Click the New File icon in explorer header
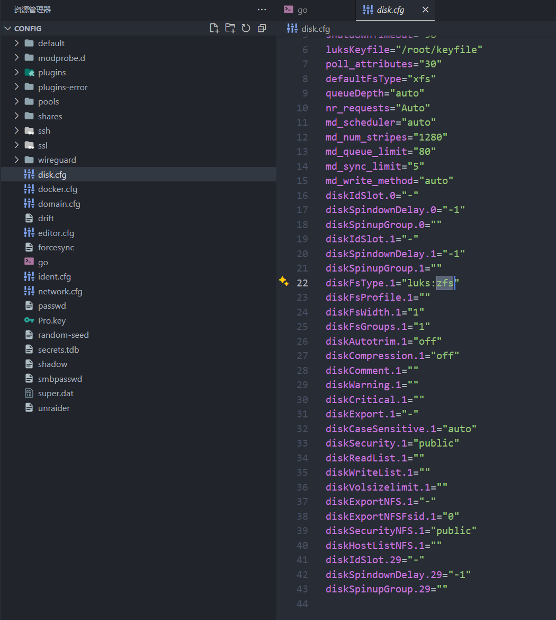Image resolution: width=556 pixels, height=620 pixels. point(214,28)
